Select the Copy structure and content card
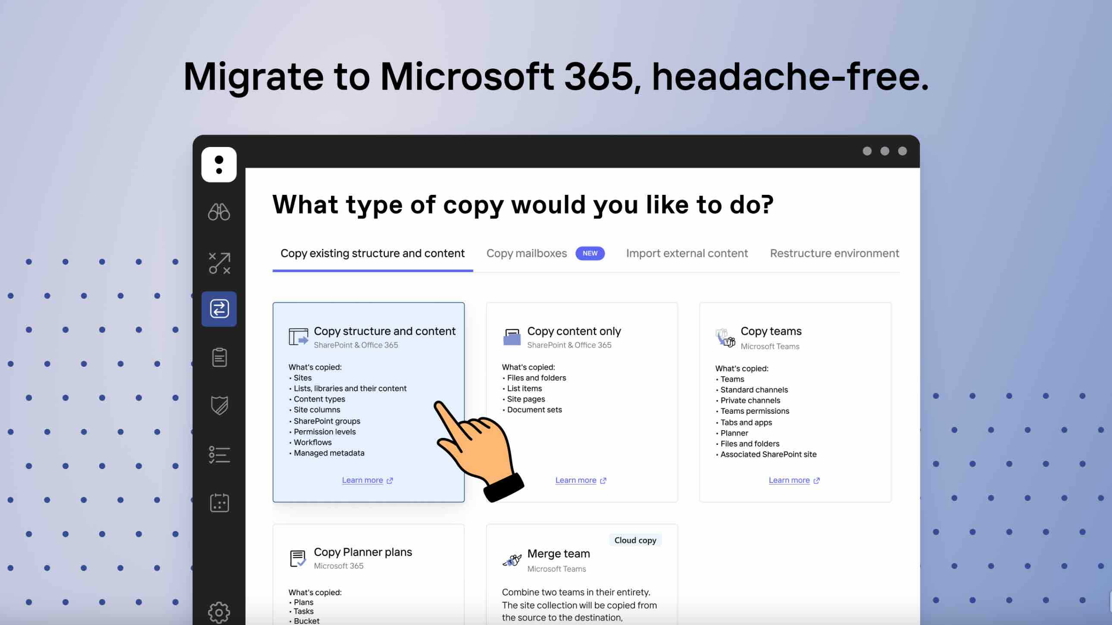This screenshot has width=1112, height=625. pos(368,401)
